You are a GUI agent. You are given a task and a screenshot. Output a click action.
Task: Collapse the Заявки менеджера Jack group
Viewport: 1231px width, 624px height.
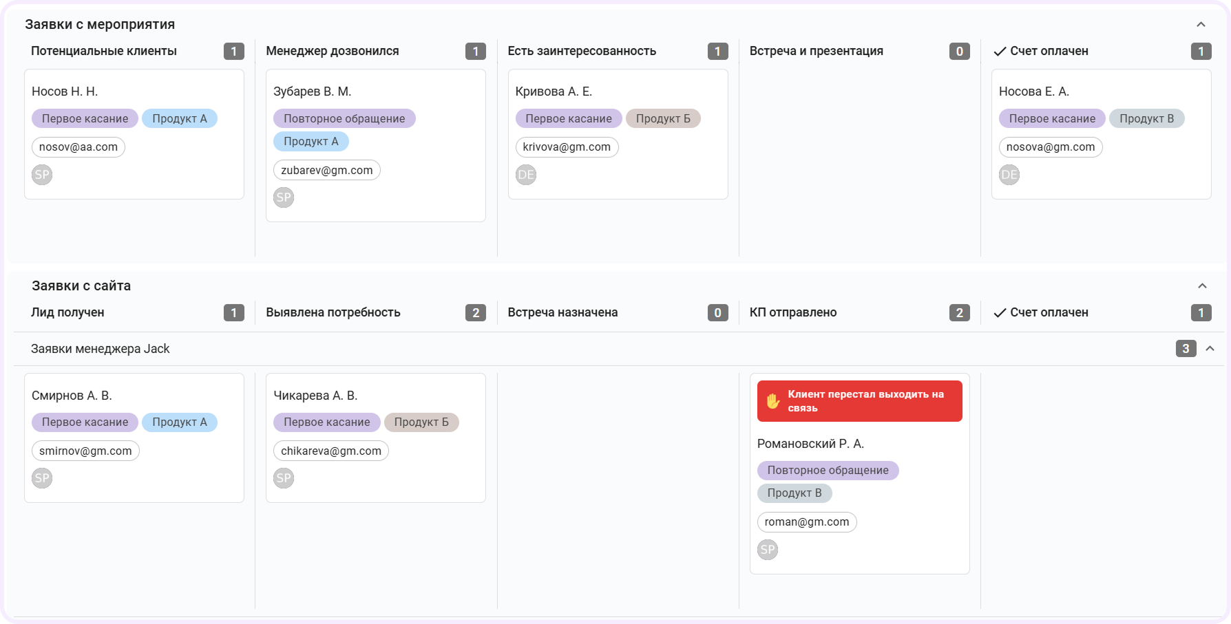pyautogui.click(x=1211, y=349)
